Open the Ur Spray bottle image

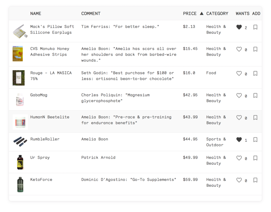pos(20,162)
